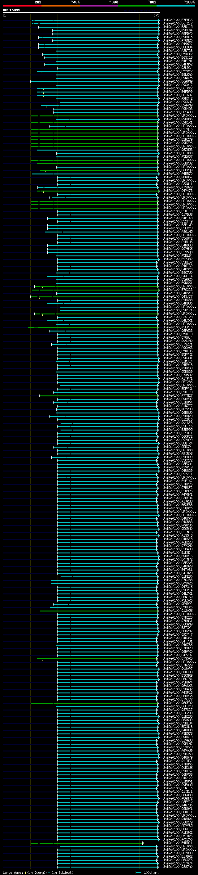This screenshot has height=875, width=198.
Task: Select hit label UniRef100_B7G223
Action: (177, 290)
